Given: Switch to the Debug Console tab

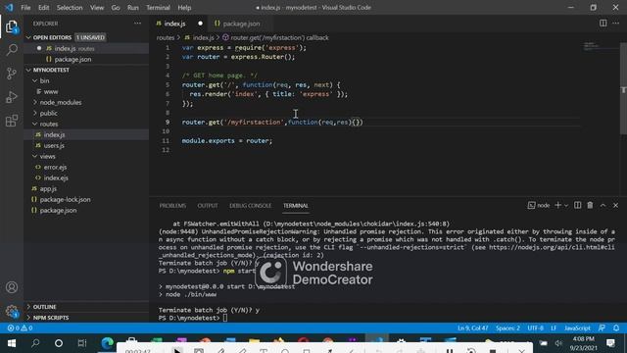Looking at the screenshot, I should pos(251,206).
